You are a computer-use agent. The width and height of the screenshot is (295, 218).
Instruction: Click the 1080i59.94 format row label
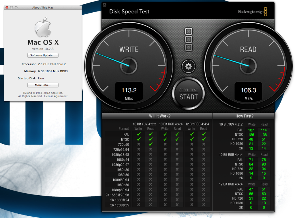[x=121, y=180]
